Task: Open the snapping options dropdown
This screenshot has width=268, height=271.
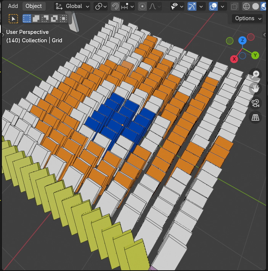Action: 128,6
